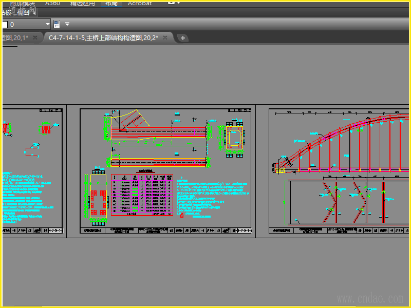Image resolution: width=411 pixels, height=308 pixels.
Task: Open the Acrobat ribbon tab
Action: (140, 3)
